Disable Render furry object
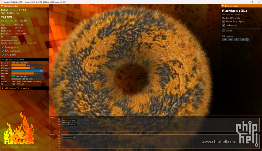The width and height of the screenshot is (262, 151). pyautogui.click(x=223, y=21)
